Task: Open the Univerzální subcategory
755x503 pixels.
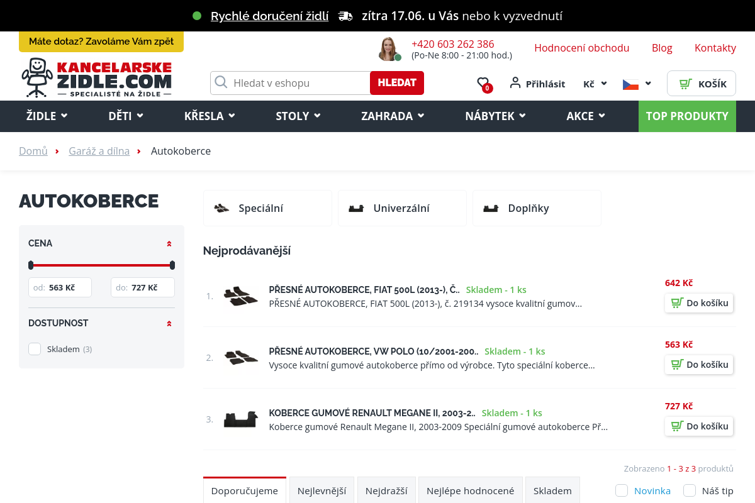Action: [402, 208]
